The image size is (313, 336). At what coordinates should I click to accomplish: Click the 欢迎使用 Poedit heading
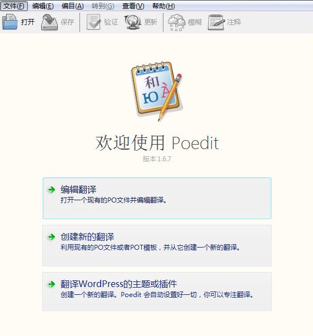(157, 143)
